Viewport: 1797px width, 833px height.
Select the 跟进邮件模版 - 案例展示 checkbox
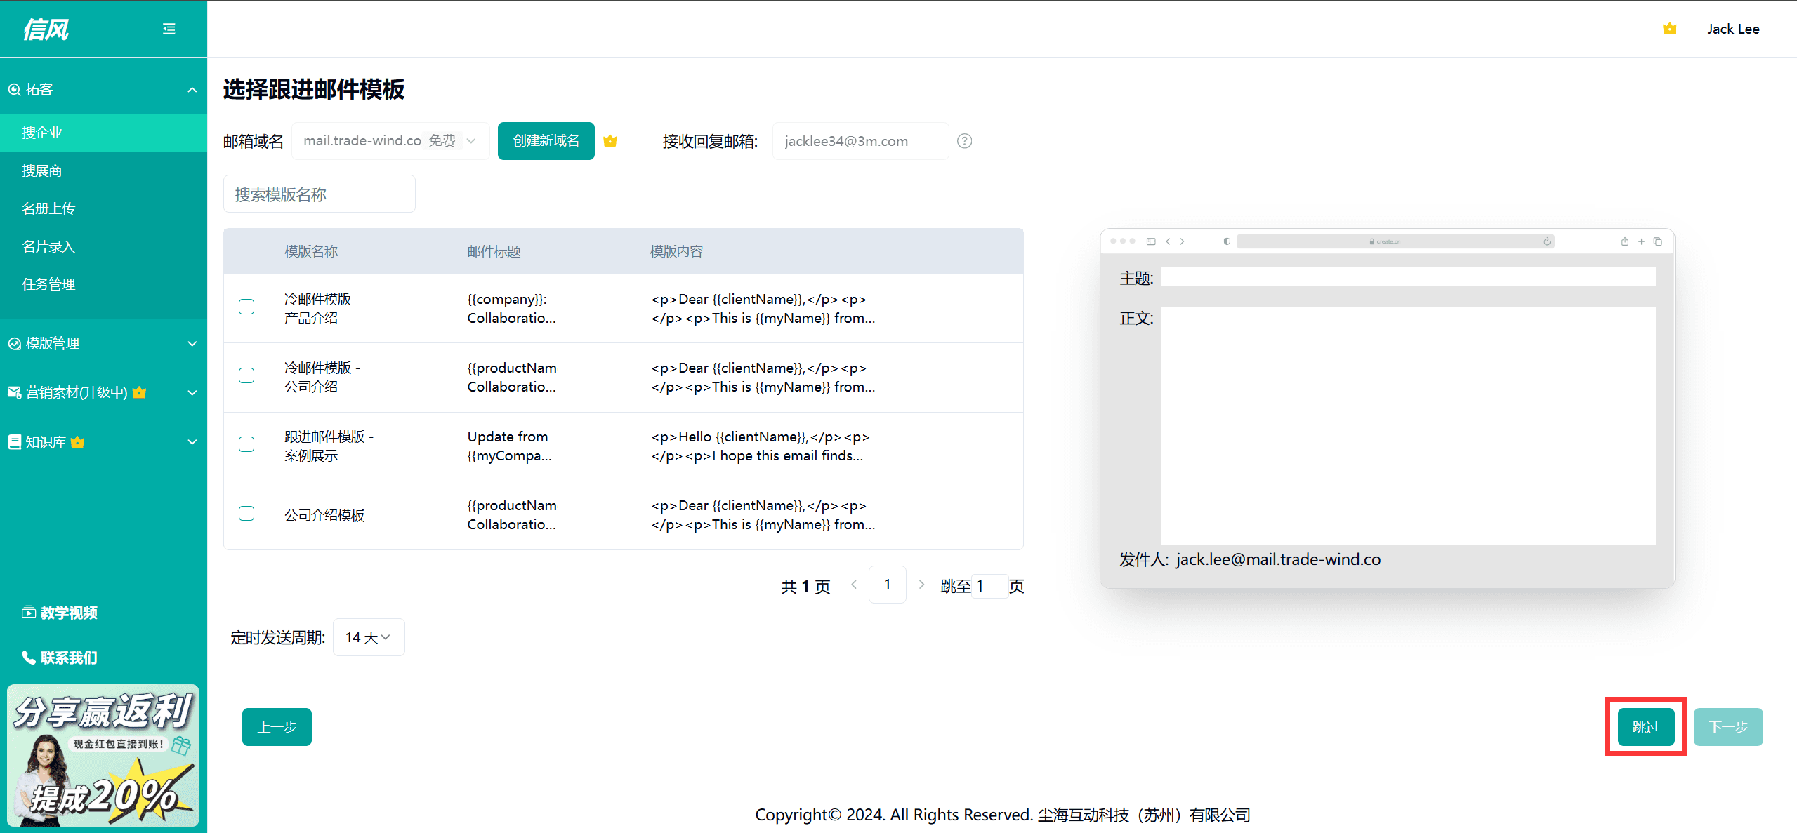(246, 444)
